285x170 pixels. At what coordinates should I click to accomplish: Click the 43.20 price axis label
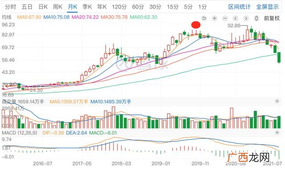click(8, 72)
